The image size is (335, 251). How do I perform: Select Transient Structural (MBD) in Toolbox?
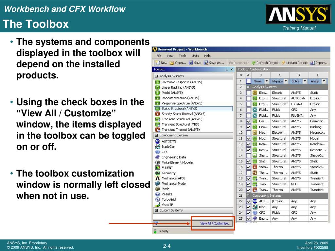tap(180, 124)
